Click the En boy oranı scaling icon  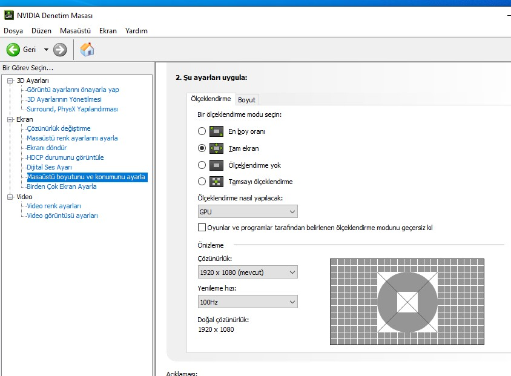coord(216,131)
